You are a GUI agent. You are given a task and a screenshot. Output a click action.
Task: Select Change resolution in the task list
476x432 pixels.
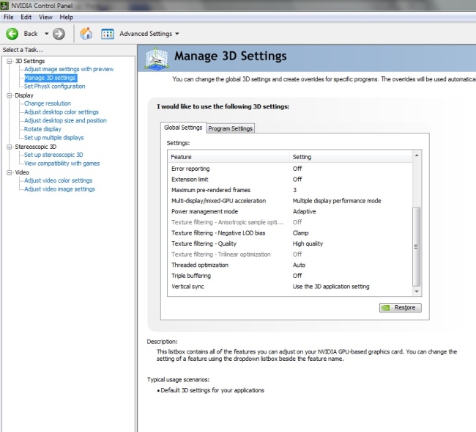point(48,103)
